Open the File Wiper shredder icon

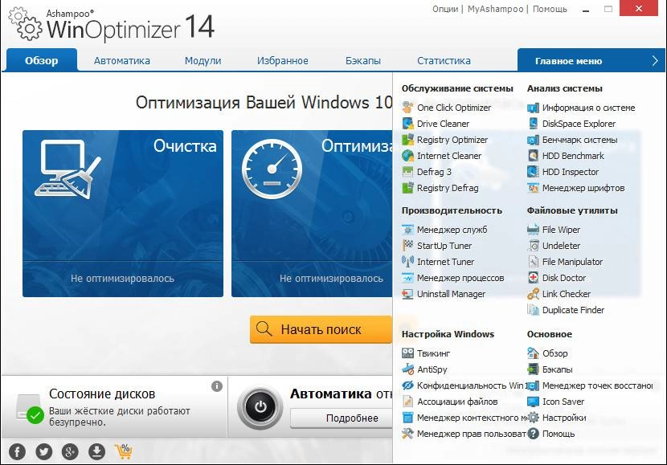click(533, 230)
